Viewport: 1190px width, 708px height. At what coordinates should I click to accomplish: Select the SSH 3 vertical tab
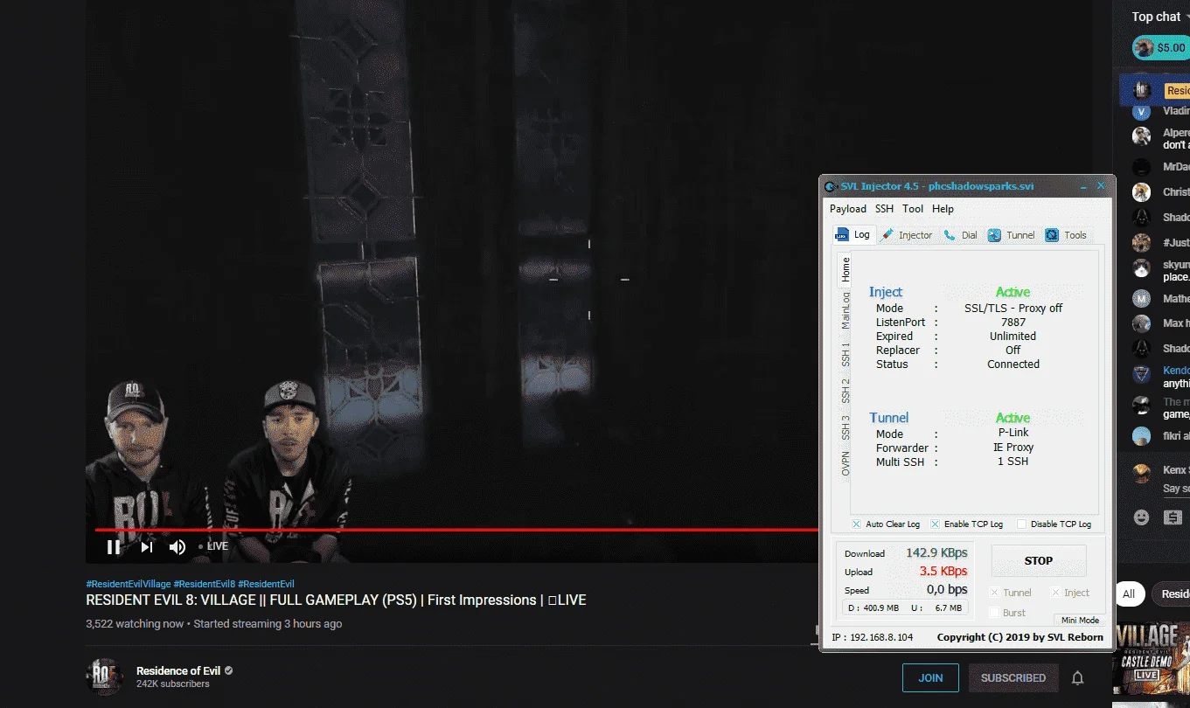(x=846, y=428)
